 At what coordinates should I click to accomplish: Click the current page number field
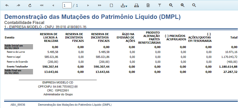pos(67,5)
